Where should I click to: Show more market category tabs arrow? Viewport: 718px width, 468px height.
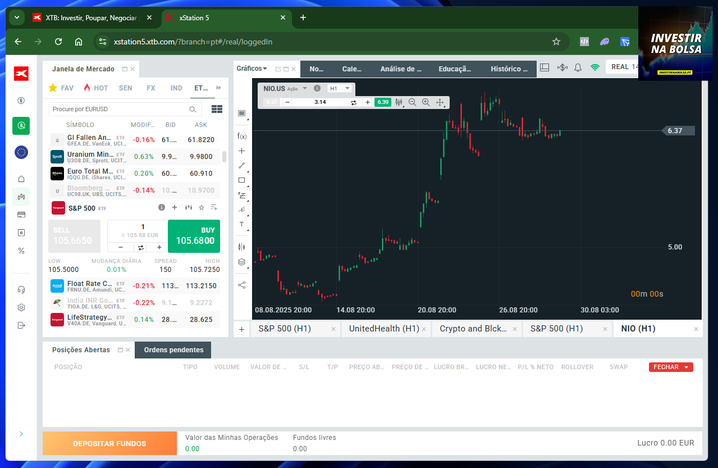[218, 88]
